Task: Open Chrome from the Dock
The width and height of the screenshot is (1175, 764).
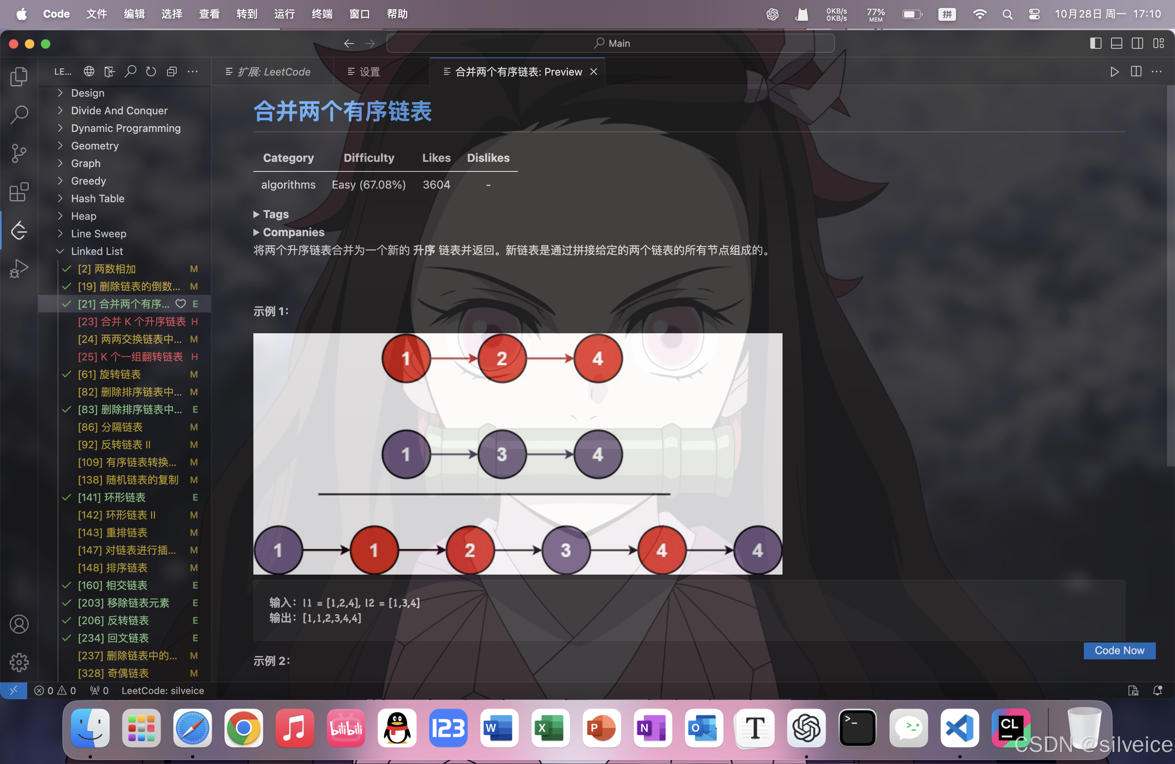Action: [x=243, y=728]
